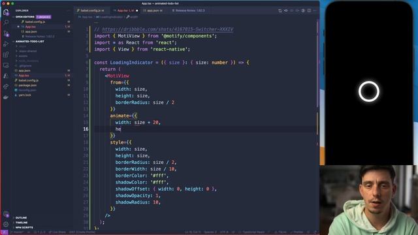Viewport: 418px width, 235px height.
Task: Open app.json under Open Editors
Action: pyautogui.click(x=31, y=31)
